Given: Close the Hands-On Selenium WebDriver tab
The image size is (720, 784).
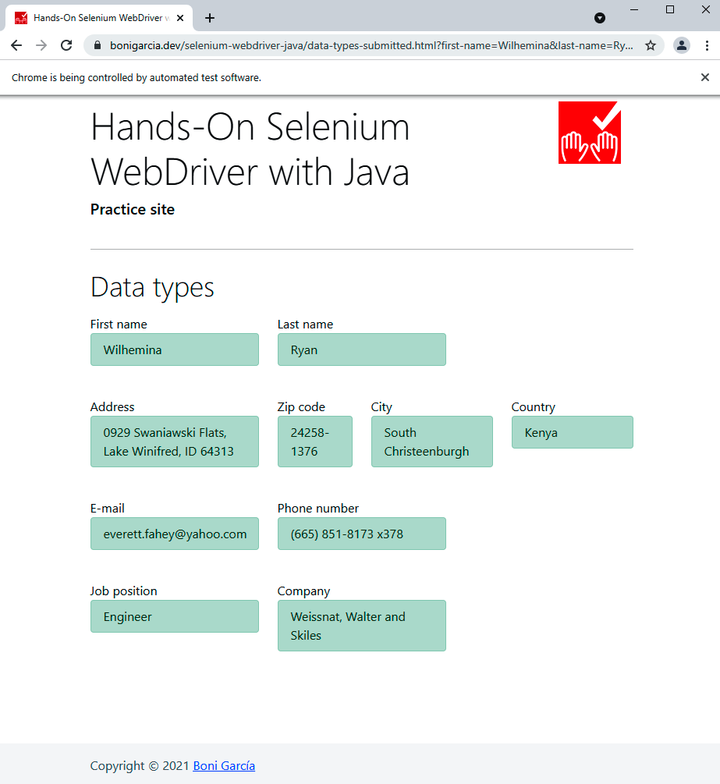Looking at the screenshot, I should (x=180, y=18).
